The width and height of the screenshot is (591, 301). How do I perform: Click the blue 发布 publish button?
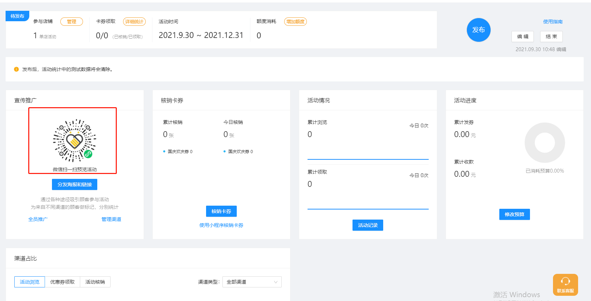click(x=478, y=30)
